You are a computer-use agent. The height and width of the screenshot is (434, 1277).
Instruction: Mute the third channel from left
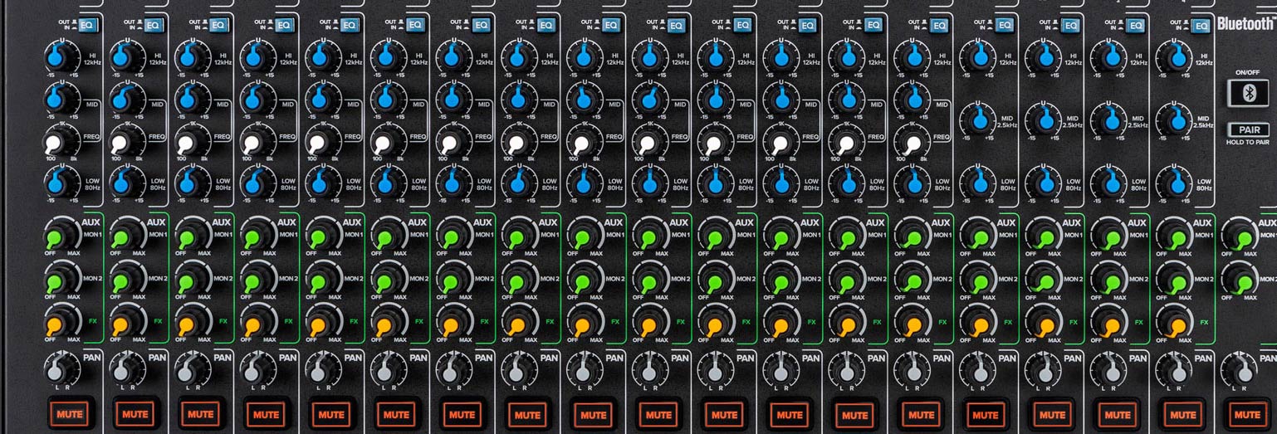click(x=200, y=413)
